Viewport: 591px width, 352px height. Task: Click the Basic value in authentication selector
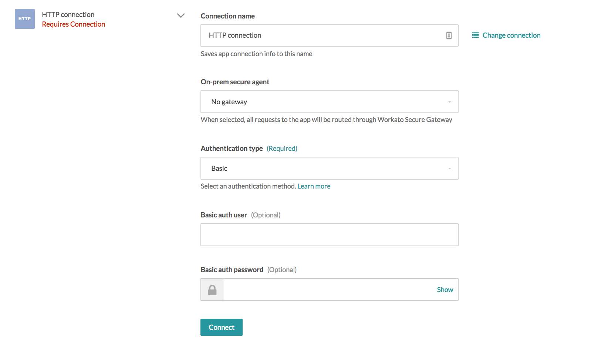tap(219, 168)
